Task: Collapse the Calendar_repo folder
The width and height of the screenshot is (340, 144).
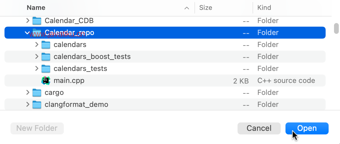Action: (28, 33)
